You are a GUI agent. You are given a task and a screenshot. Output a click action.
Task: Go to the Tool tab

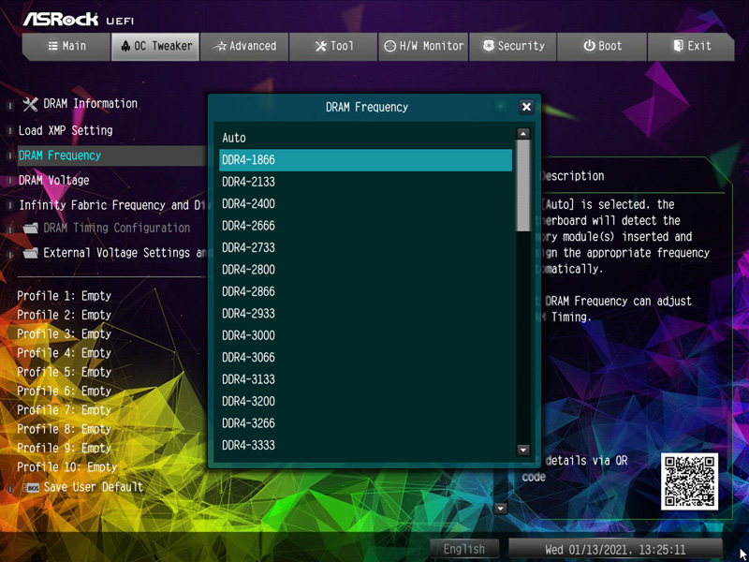333,46
